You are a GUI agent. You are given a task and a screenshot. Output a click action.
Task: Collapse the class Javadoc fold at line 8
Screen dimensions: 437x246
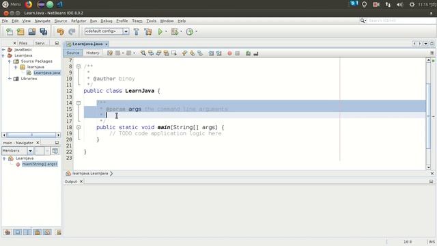[79, 66]
